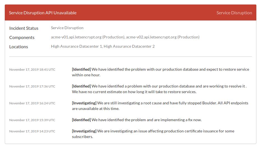Click "High Assurance Datacenter 2" location
Image resolution: width=260 pixels, height=147 pixels.
[129, 46]
